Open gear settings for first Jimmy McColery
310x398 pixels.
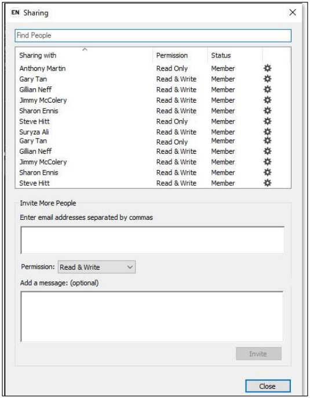pos(268,100)
